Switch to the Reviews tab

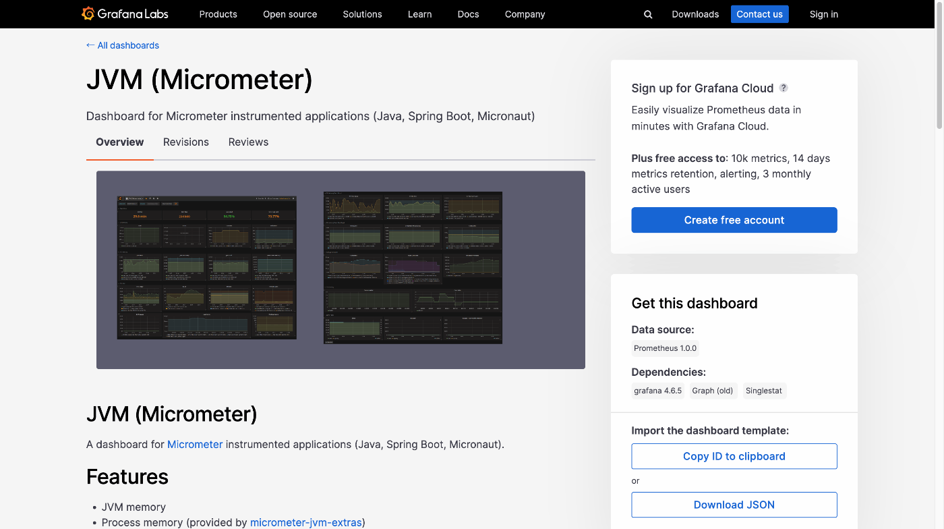(248, 142)
